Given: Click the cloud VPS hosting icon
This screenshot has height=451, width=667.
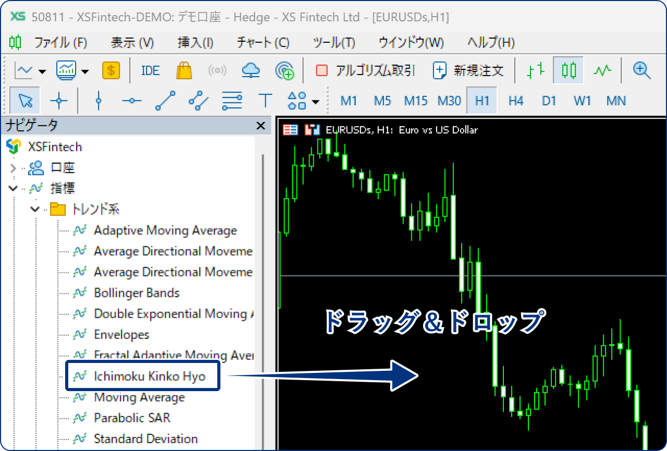Looking at the screenshot, I should [251, 70].
